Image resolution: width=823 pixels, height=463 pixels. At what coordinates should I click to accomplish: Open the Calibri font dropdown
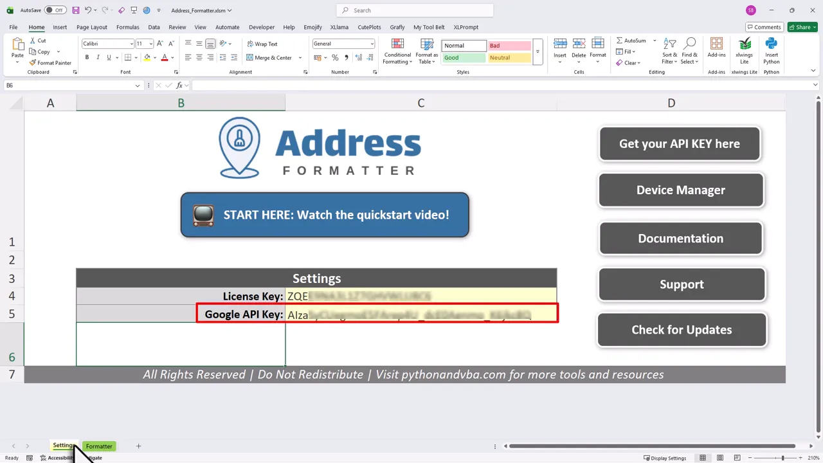131,43
